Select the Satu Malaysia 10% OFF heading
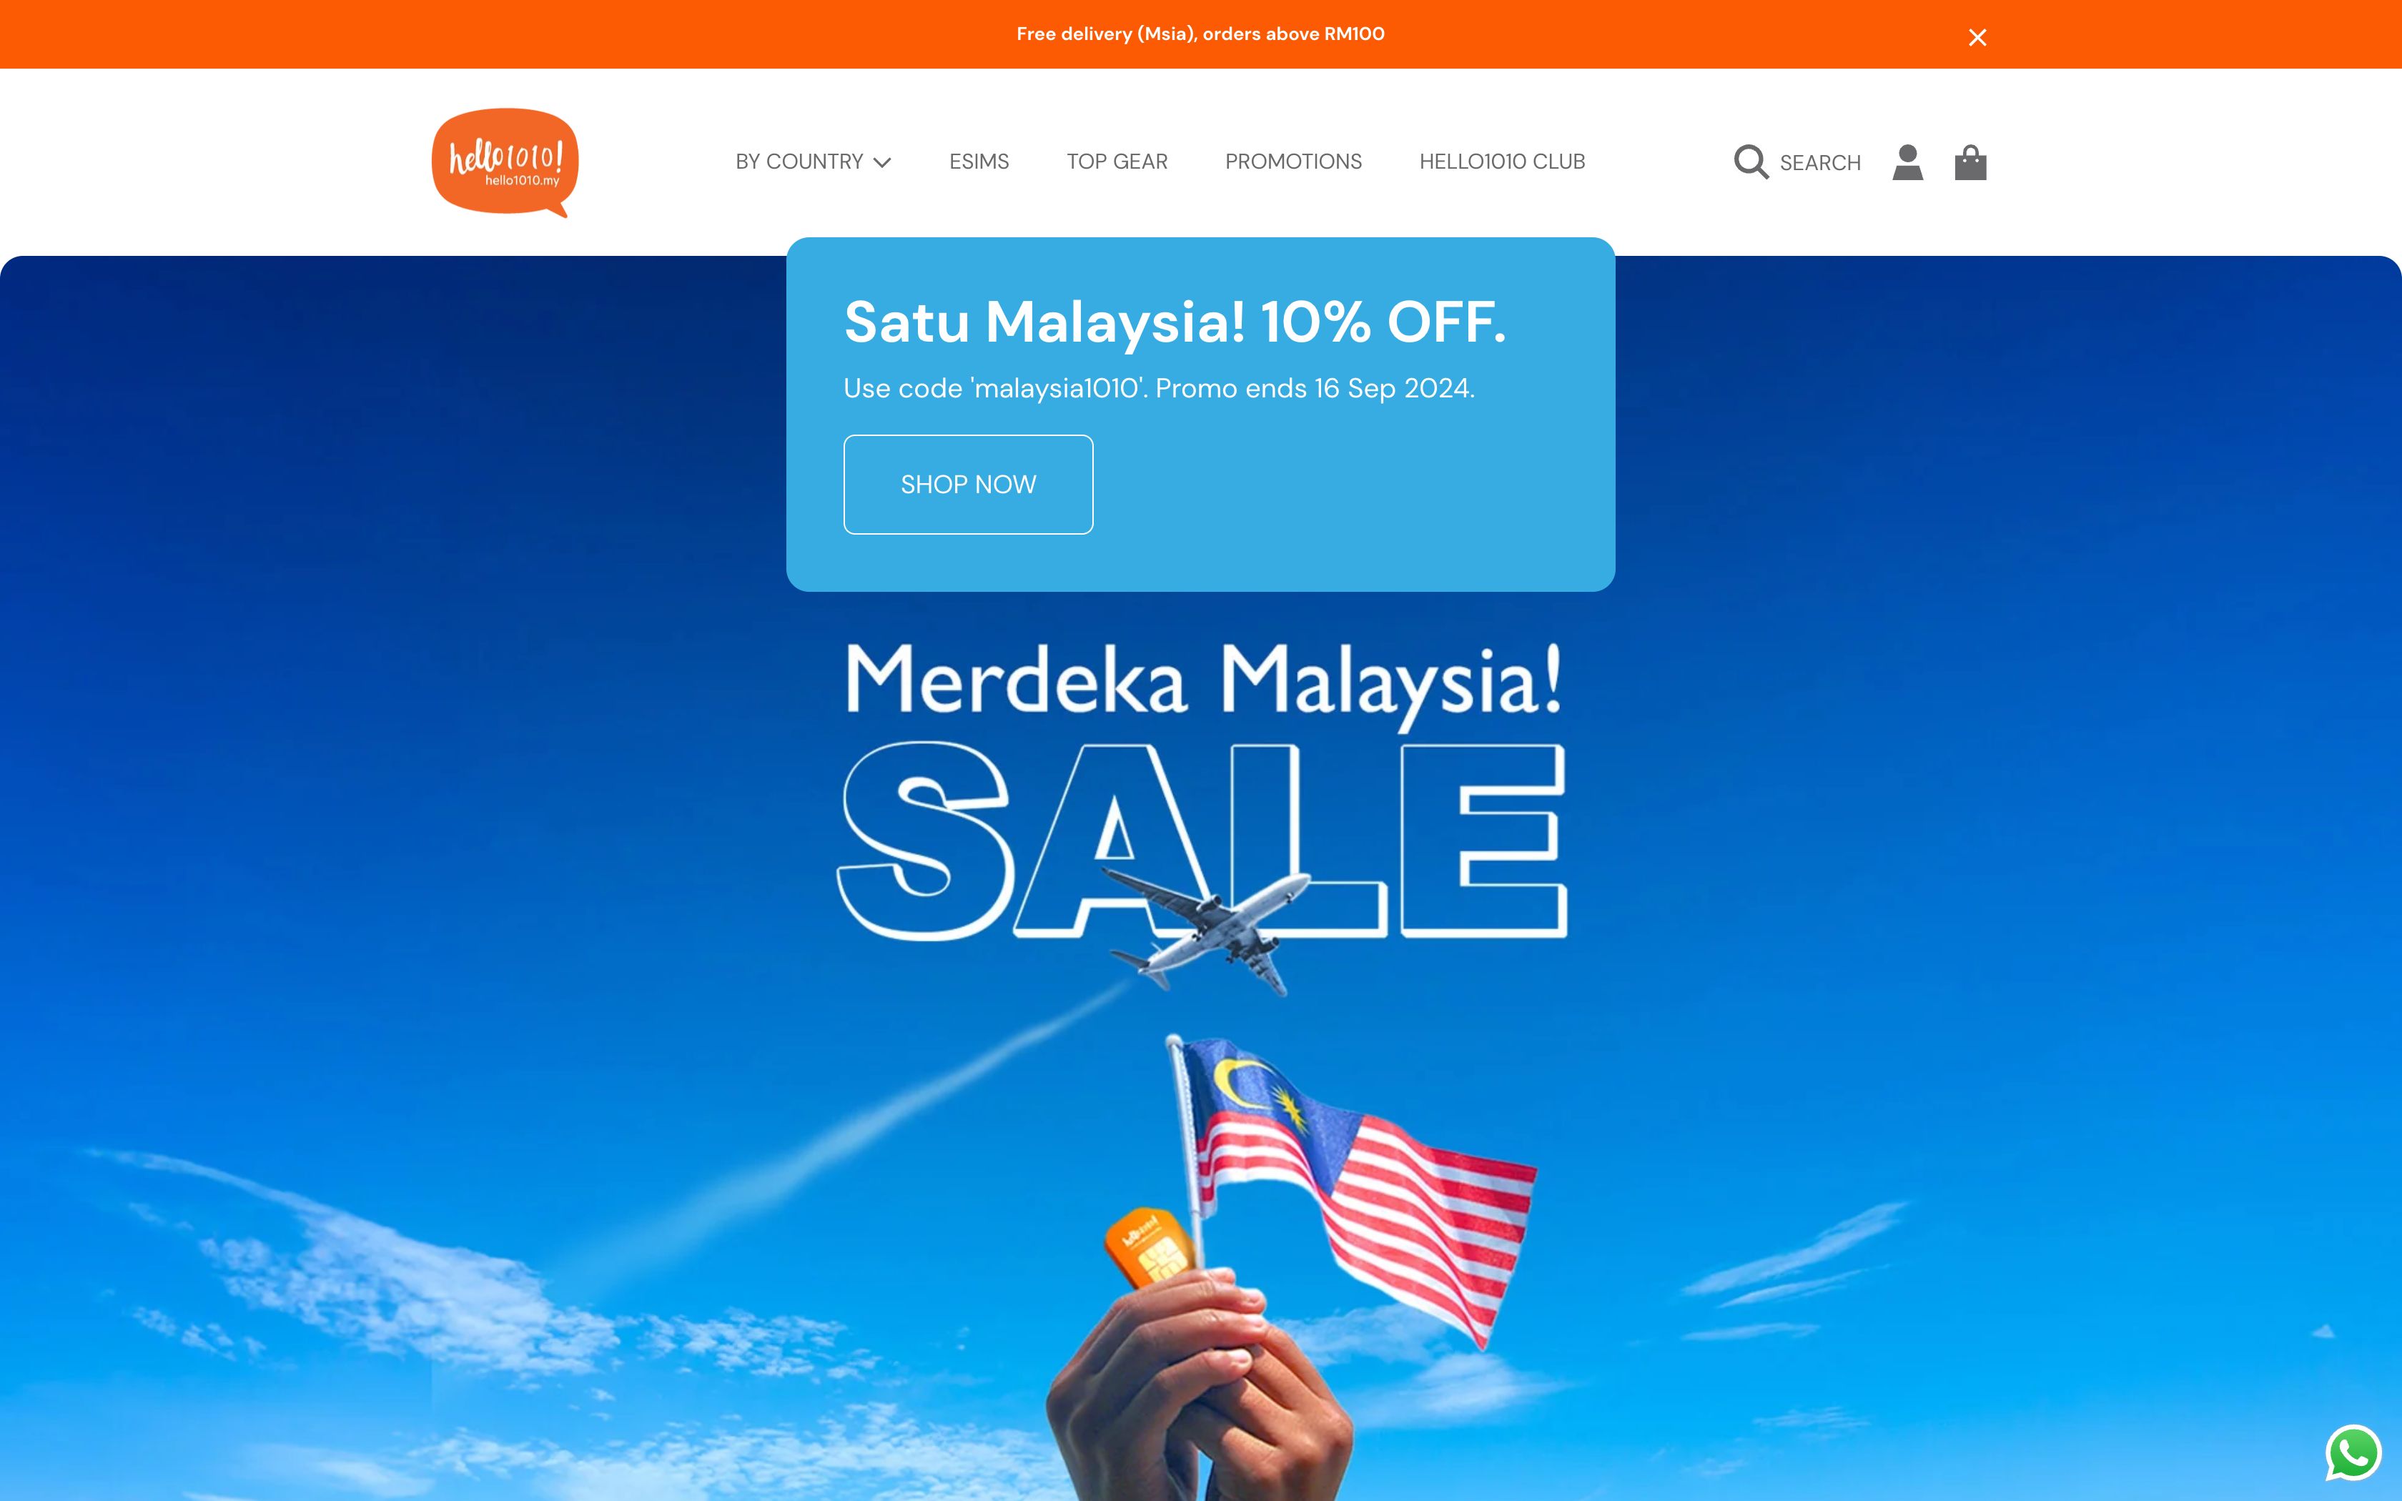2402x1501 pixels. point(1175,322)
